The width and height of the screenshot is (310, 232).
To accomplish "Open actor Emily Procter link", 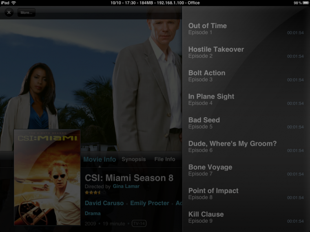I will (x=150, y=203).
